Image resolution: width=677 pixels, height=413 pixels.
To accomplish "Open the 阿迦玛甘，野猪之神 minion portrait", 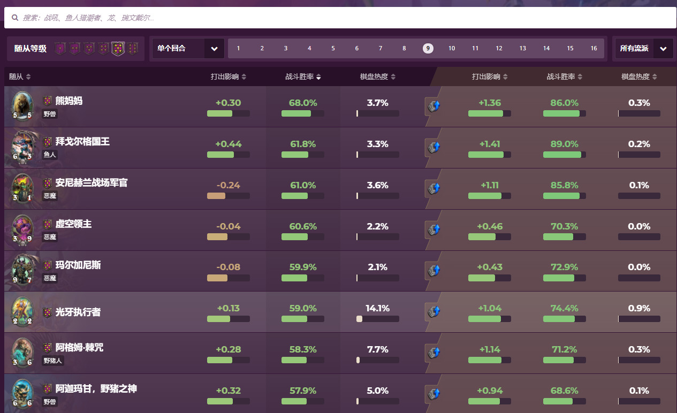I will 22,394.
